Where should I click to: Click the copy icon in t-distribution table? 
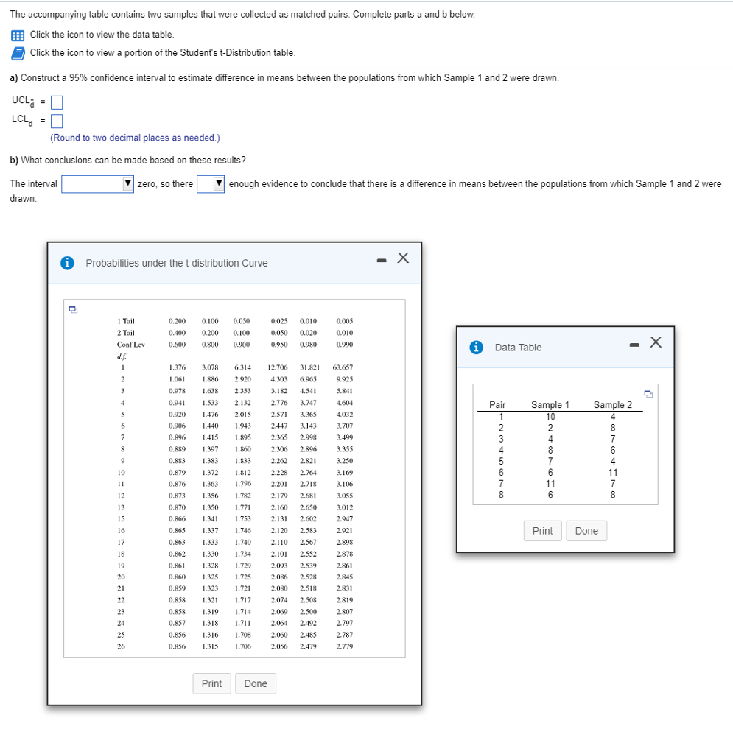pos(73,309)
